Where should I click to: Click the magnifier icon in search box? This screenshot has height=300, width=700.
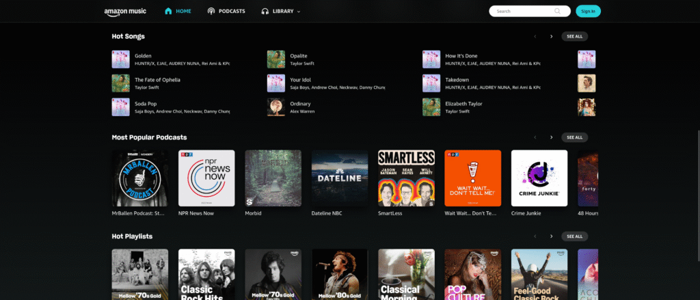point(558,11)
